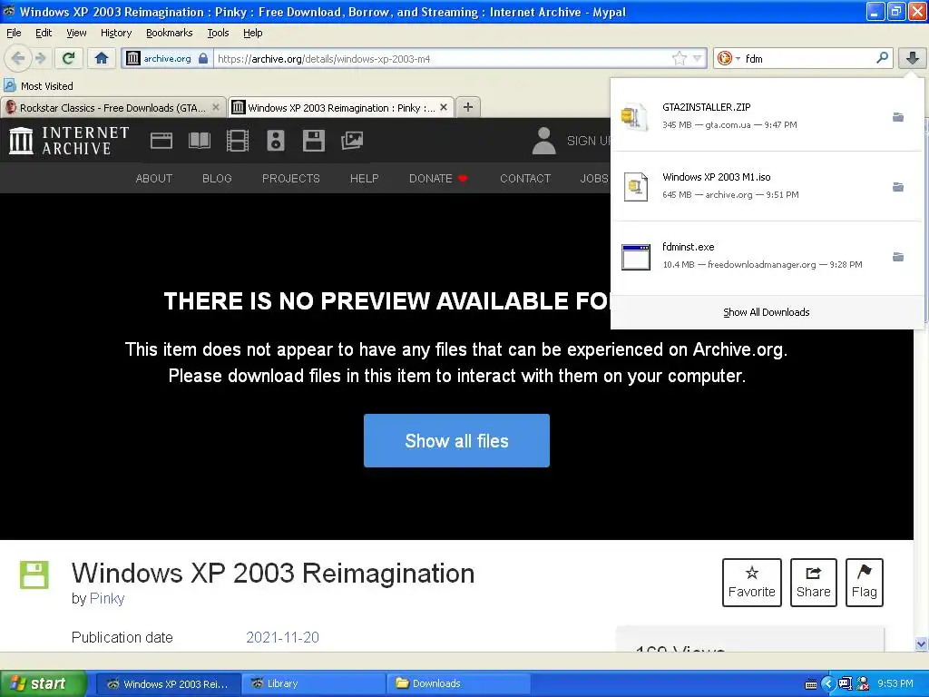The width and height of the screenshot is (929, 697).
Task: Click the CONTACT link
Action: tap(525, 179)
